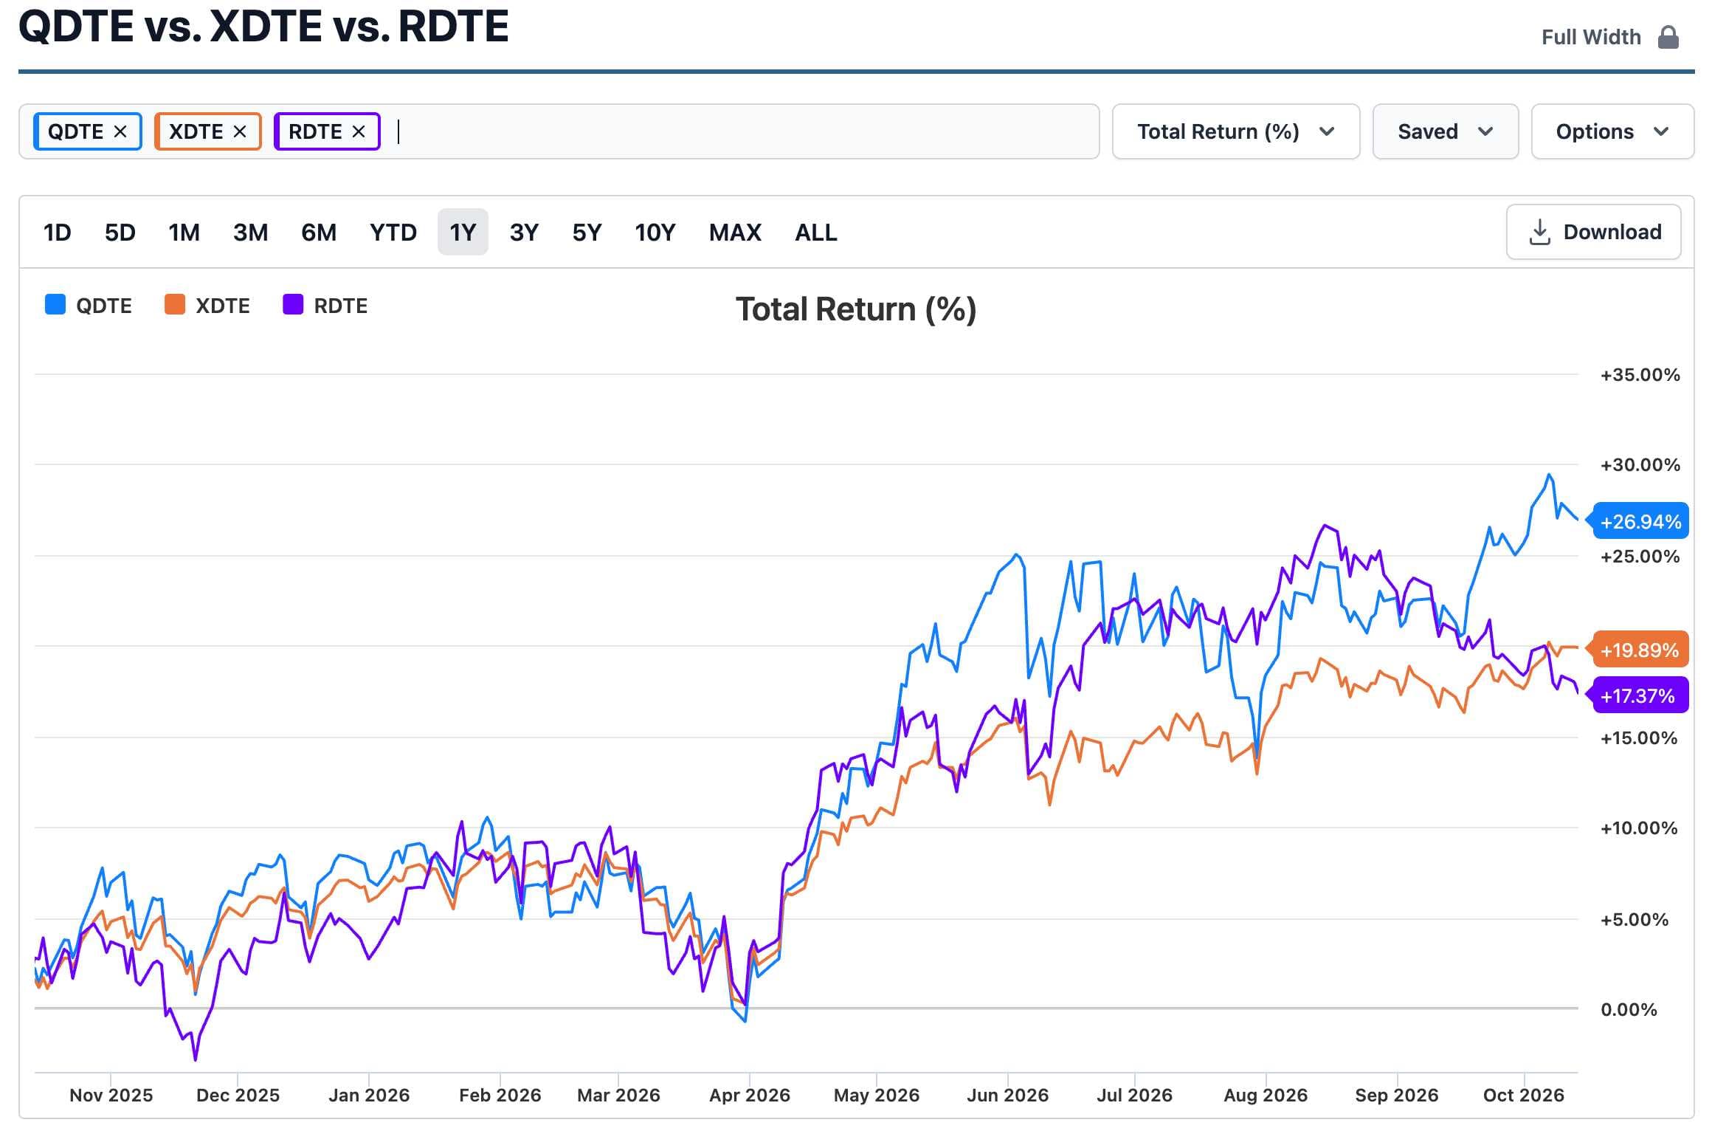1712x1131 pixels.
Task: Select the ALL time range
Action: [816, 233]
